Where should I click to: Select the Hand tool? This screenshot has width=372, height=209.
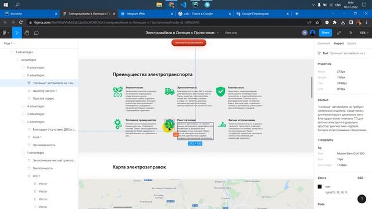coord(27,33)
